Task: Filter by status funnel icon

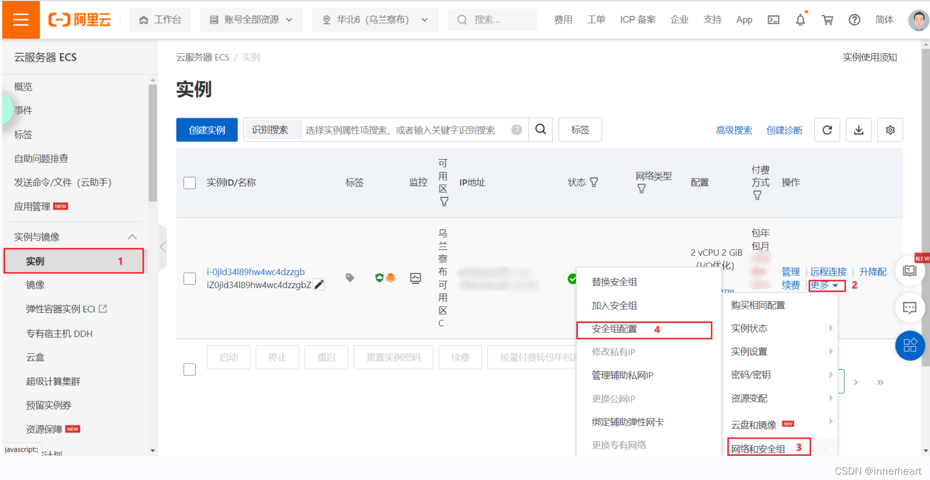Action: pyautogui.click(x=594, y=182)
